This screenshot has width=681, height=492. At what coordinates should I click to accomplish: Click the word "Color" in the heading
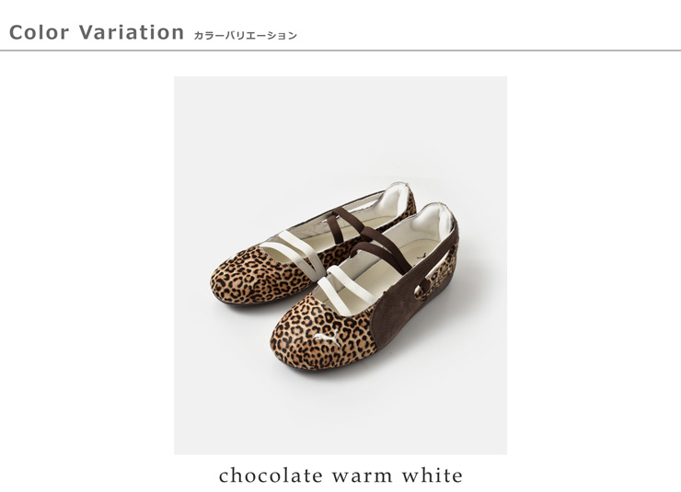[x=39, y=32]
